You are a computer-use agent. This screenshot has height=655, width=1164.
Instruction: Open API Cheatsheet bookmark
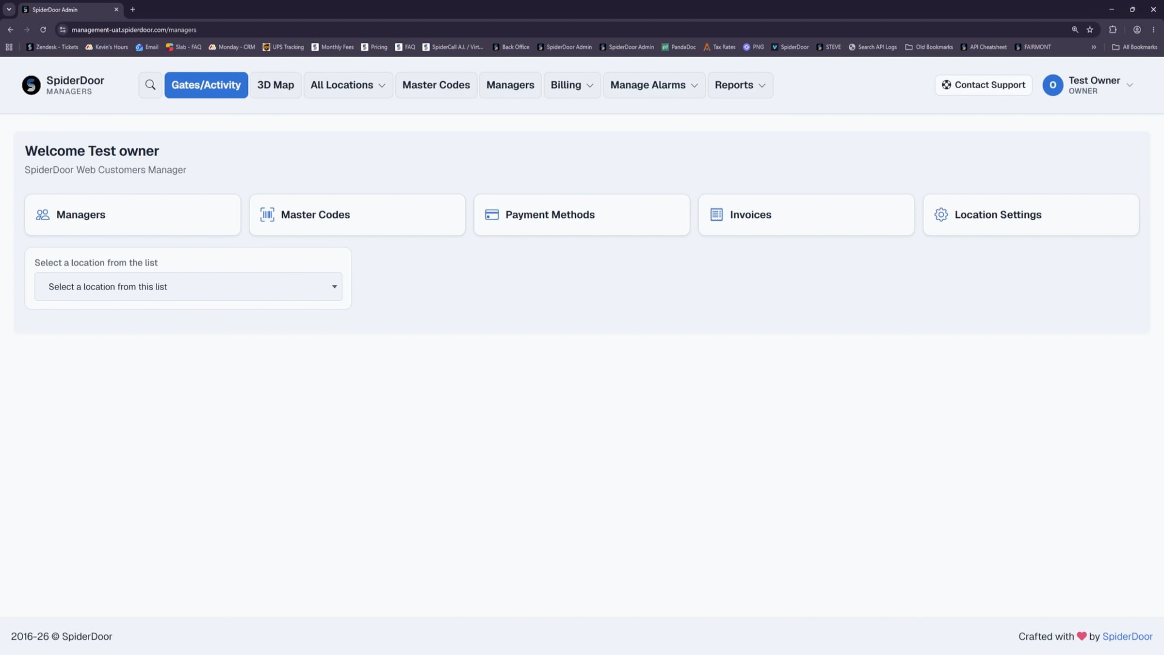984,47
